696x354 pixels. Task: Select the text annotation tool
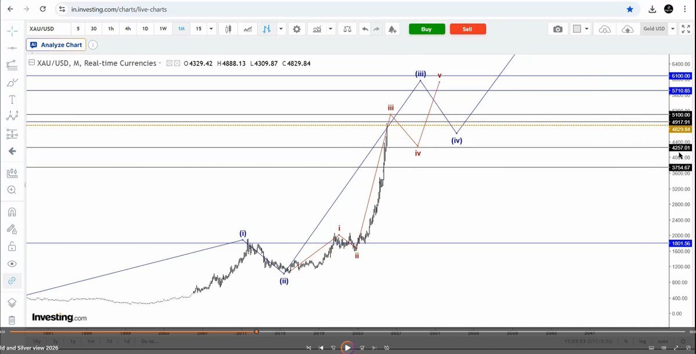[x=12, y=100]
